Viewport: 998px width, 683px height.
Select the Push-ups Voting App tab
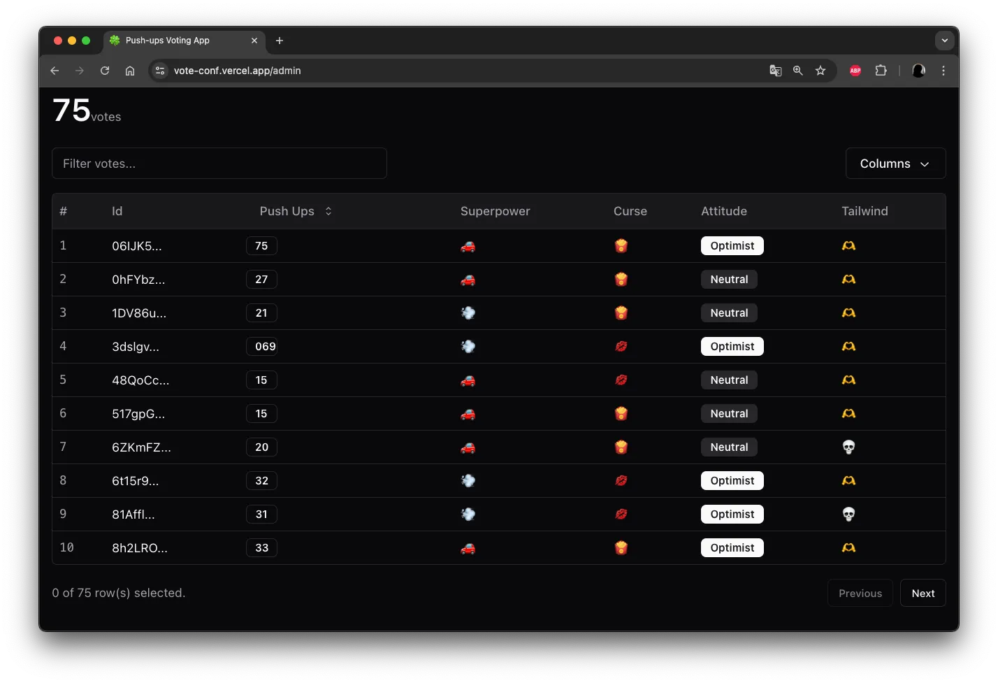[175, 41]
